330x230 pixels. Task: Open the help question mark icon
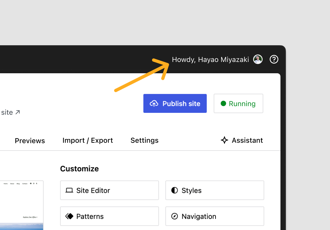(274, 59)
